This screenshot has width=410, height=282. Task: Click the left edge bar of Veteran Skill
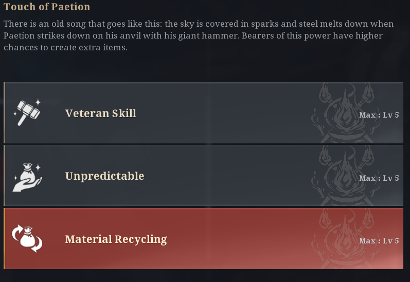tap(4, 112)
